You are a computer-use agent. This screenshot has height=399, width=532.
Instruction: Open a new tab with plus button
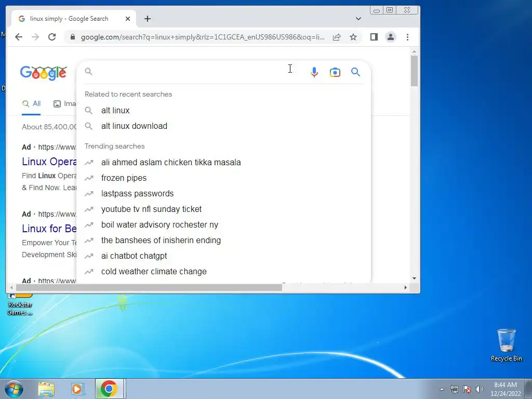[147, 19]
